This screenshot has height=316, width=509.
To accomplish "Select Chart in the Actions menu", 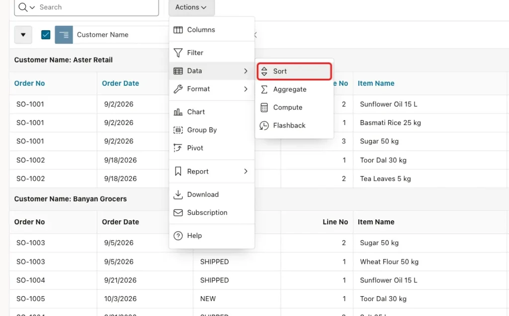I will coord(212,112).
